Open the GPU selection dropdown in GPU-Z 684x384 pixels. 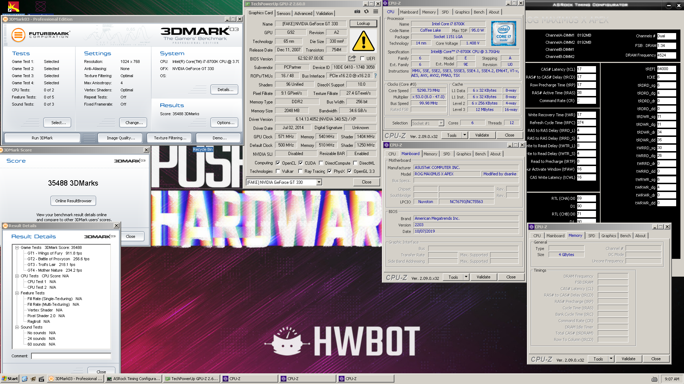tap(319, 182)
